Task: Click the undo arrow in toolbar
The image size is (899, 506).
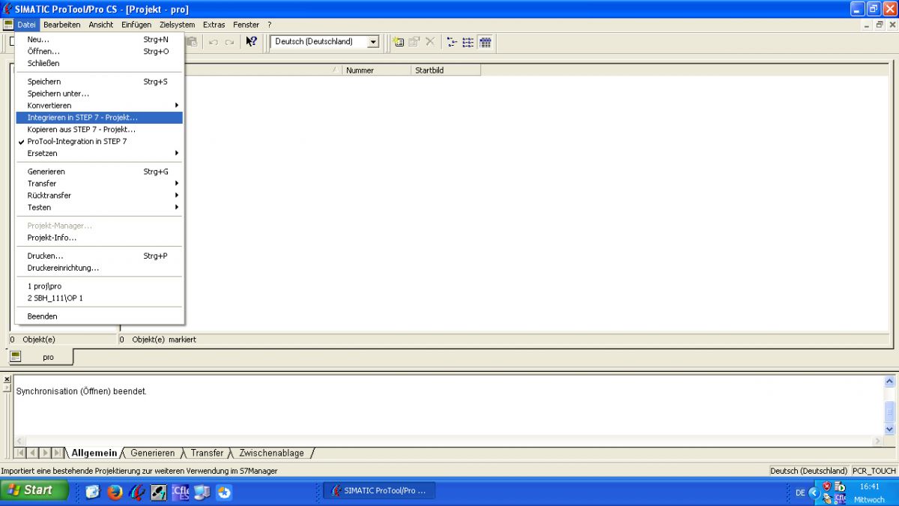Action: click(x=214, y=42)
